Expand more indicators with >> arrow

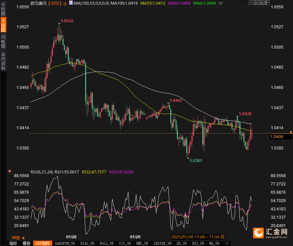click(x=227, y=243)
